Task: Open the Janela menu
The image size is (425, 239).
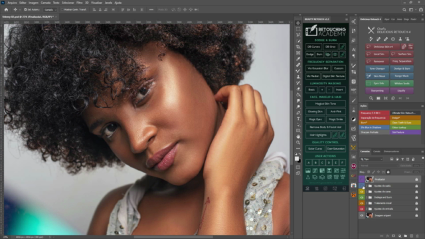Action: [x=108, y=3]
